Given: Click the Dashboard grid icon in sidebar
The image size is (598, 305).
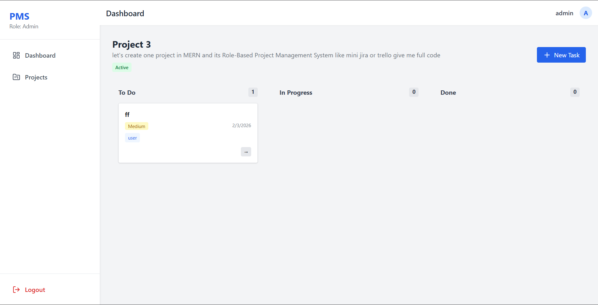Looking at the screenshot, I should click(16, 55).
